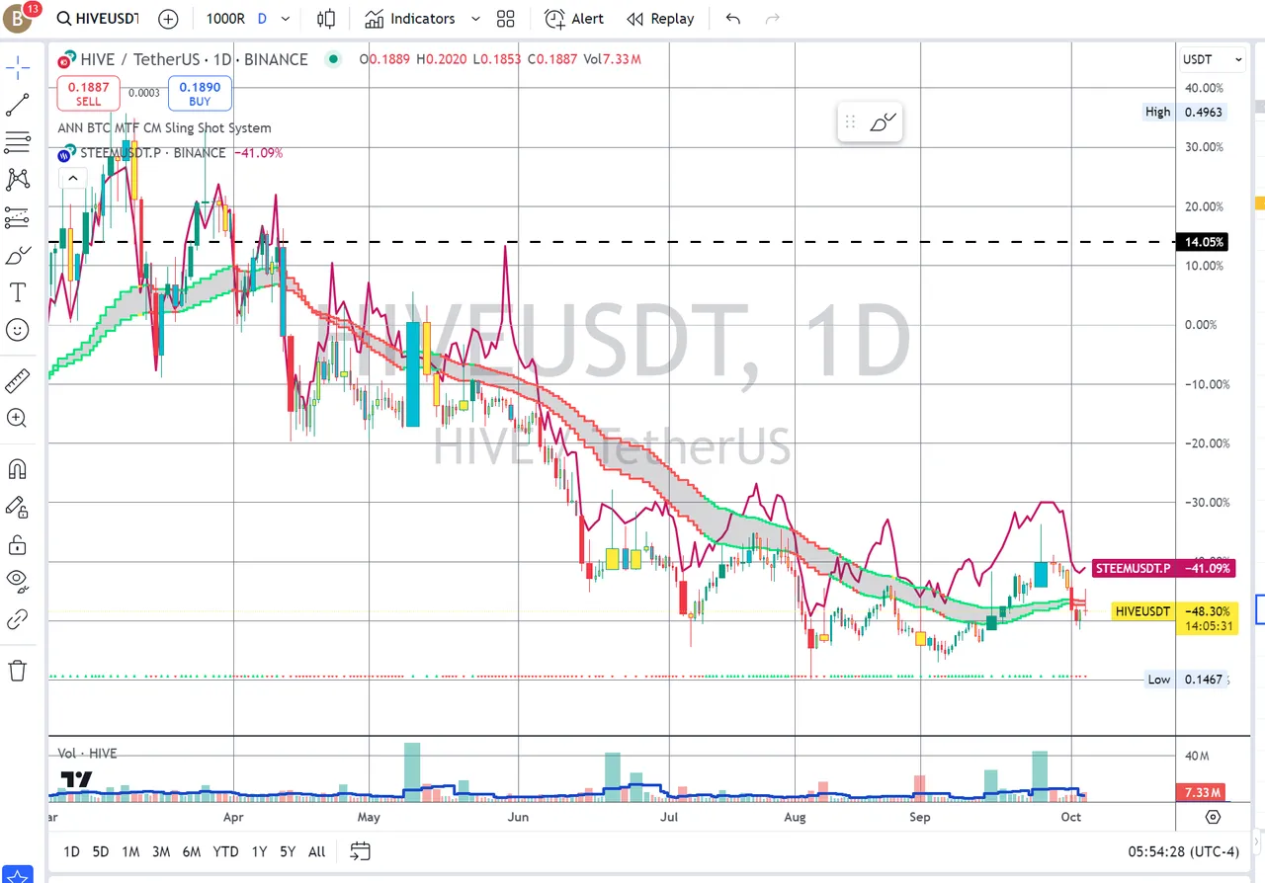This screenshot has height=883, width=1265.
Task: Select the crosshair cursor tool
Action: coord(17,66)
